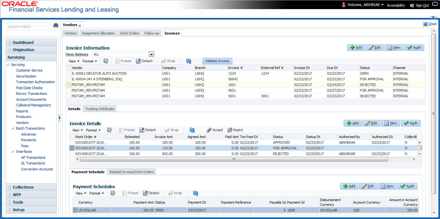The height and width of the screenshot is (219, 440).
Task: Click the Invoice Details query-by-example icon
Action: pos(109,130)
